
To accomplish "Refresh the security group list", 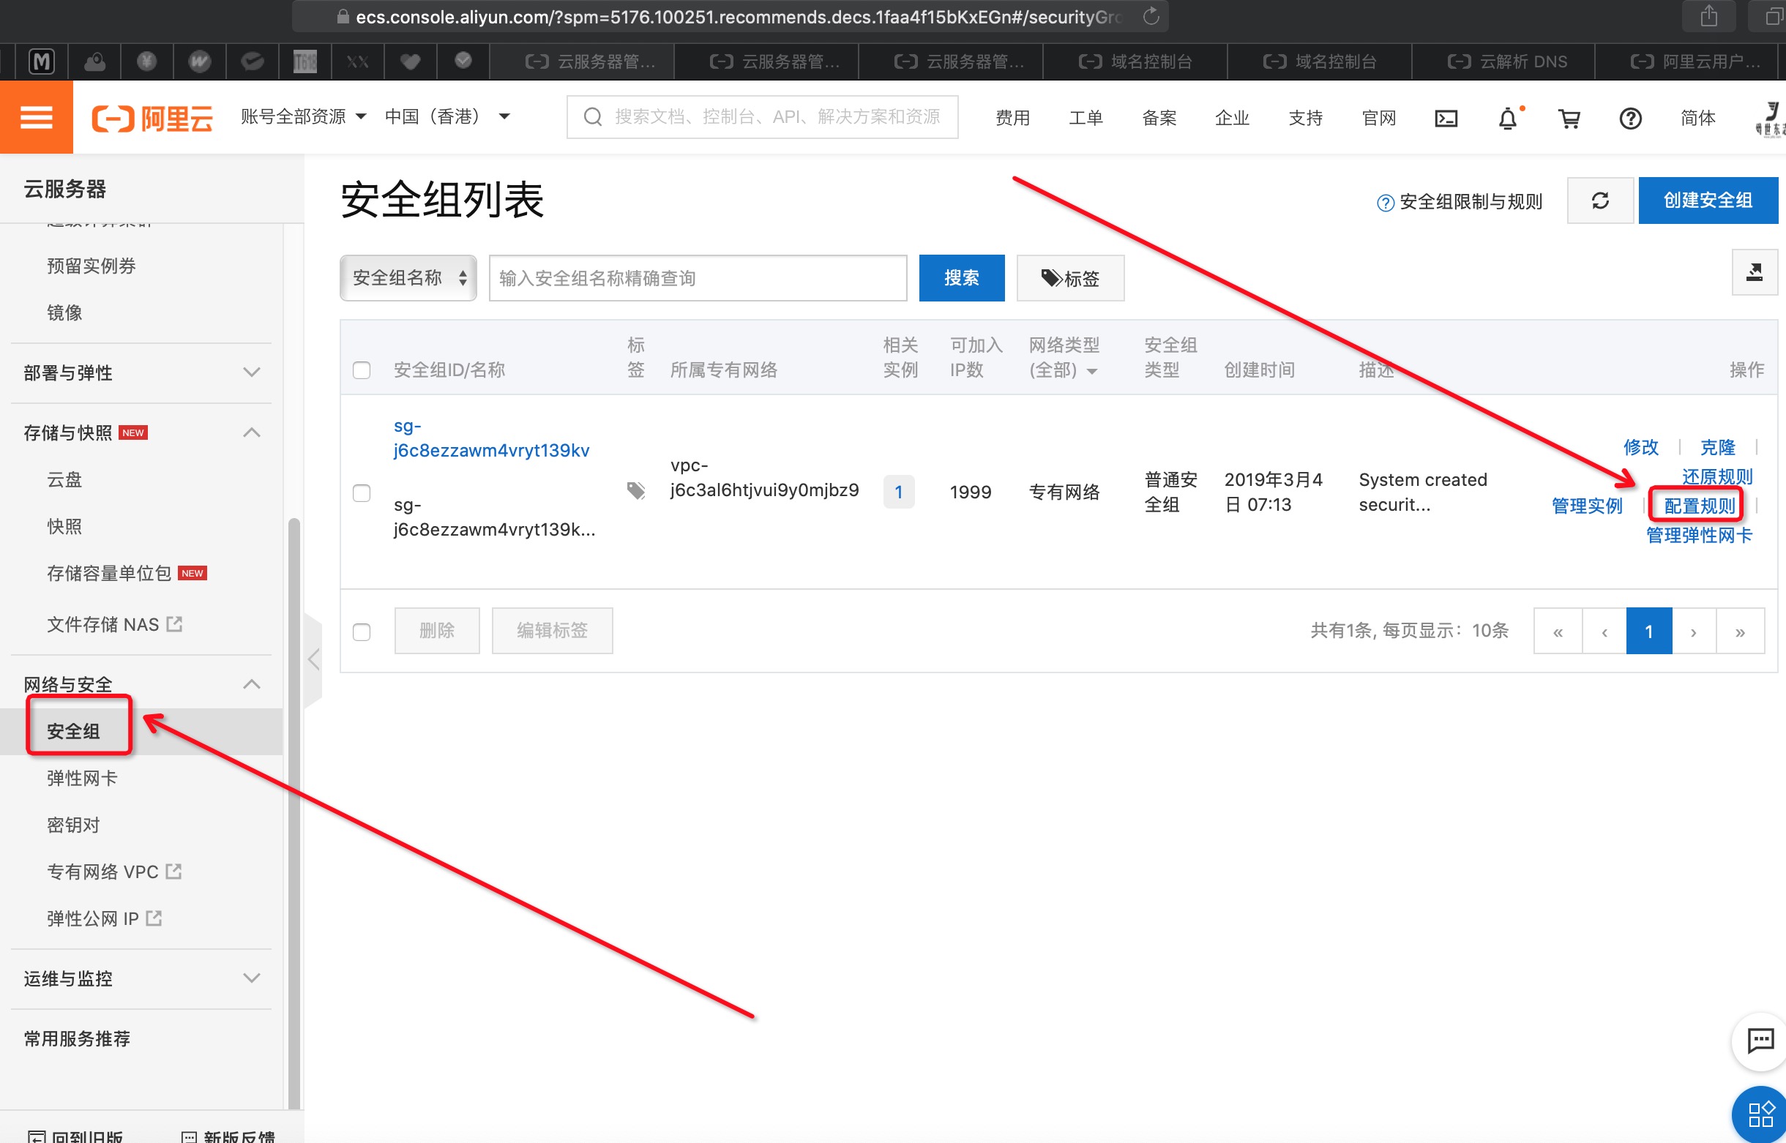I will tap(1599, 201).
